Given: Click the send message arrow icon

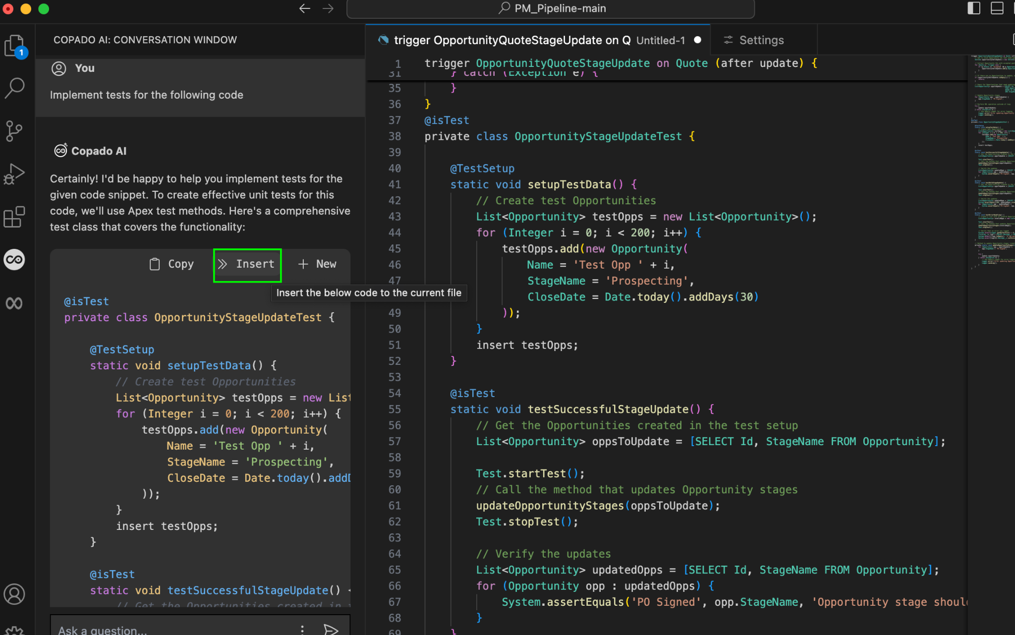Looking at the screenshot, I should coord(331,630).
